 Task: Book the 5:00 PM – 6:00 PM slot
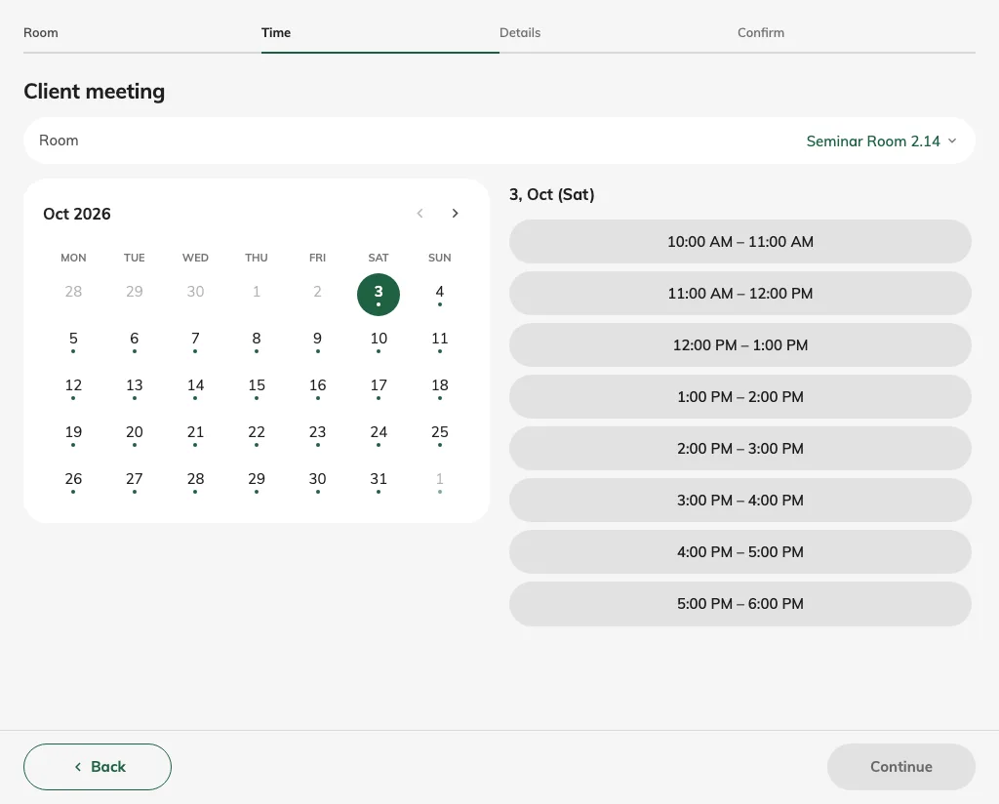click(739, 603)
